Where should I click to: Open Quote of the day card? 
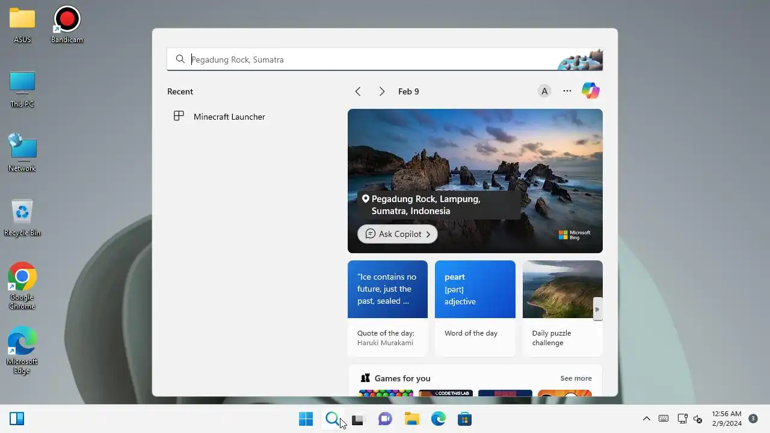point(387,309)
